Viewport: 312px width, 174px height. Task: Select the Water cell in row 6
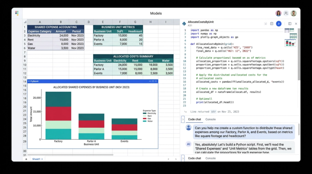tap(40, 48)
